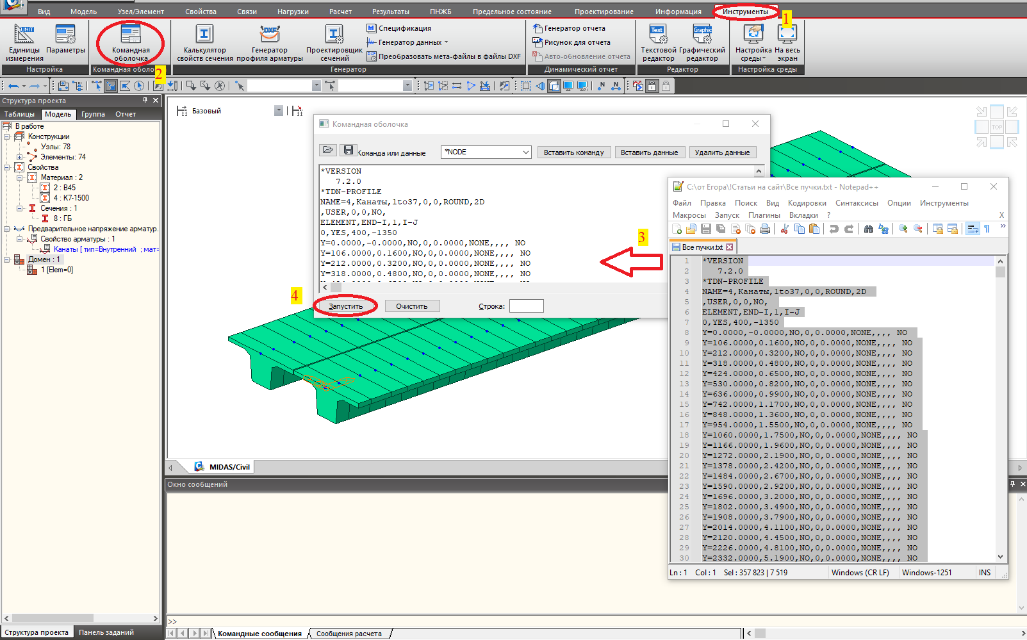Click the Строка line number input field

tap(526, 306)
